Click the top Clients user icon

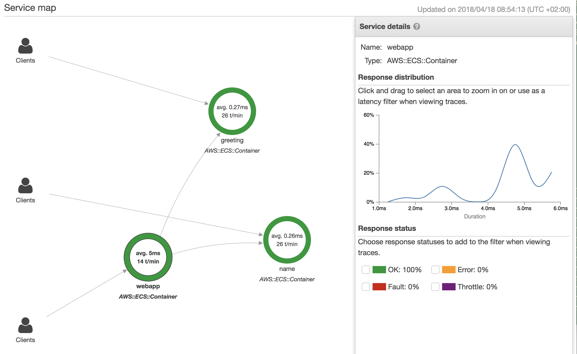pyautogui.click(x=25, y=46)
